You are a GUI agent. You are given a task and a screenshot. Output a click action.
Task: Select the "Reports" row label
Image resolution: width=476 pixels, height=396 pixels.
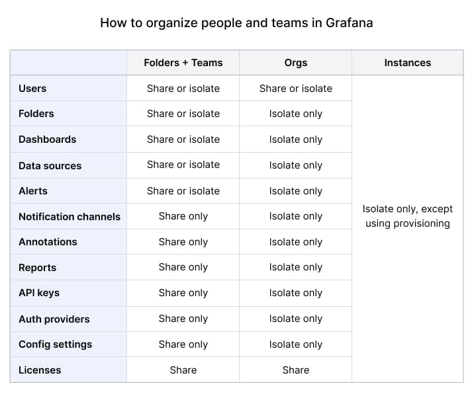click(x=37, y=268)
